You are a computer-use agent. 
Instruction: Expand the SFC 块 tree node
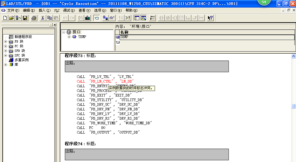click(x=6, y=56)
